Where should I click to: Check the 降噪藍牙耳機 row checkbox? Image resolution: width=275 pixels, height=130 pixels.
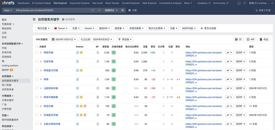tap(37, 70)
